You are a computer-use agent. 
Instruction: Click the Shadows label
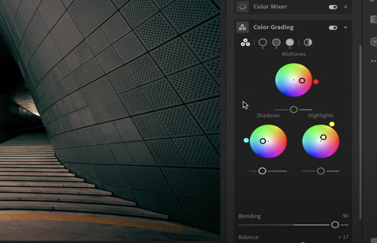[268, 116]
